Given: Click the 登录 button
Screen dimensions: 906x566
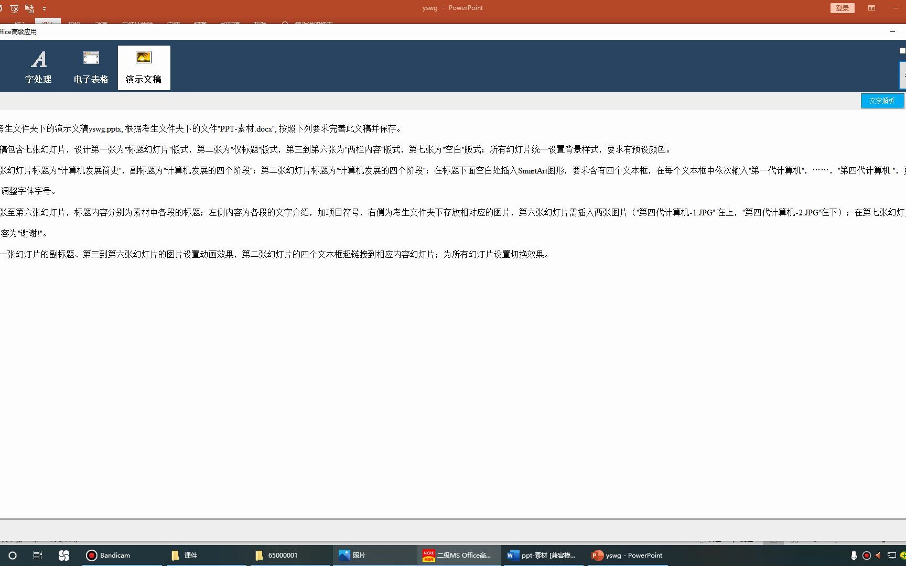Looking at the screenshot, I should coord(842,8).
